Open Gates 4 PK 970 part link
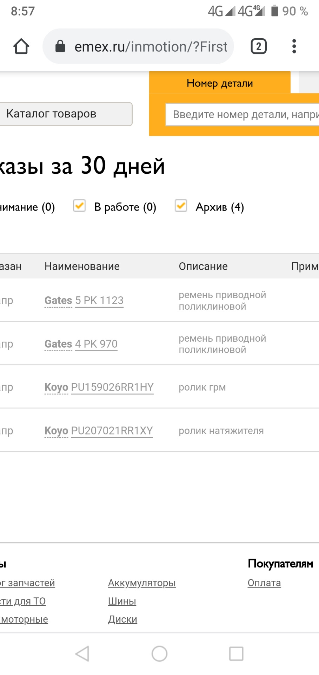Viewport: 319px width, 675px height. pos(96,344)
